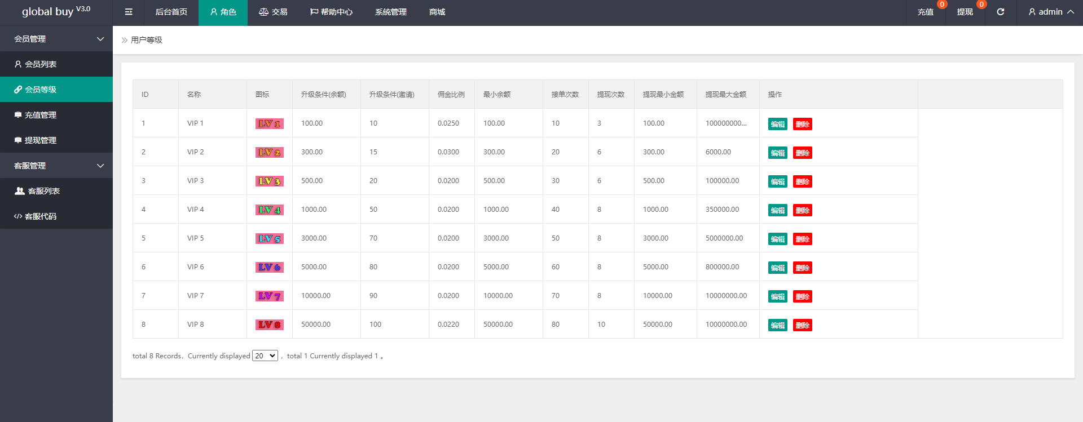The height and width of the screenshot is (422, 1083).
Task: Open the records-per-page dropdown showing 20
Action: [x=265, y=356]
